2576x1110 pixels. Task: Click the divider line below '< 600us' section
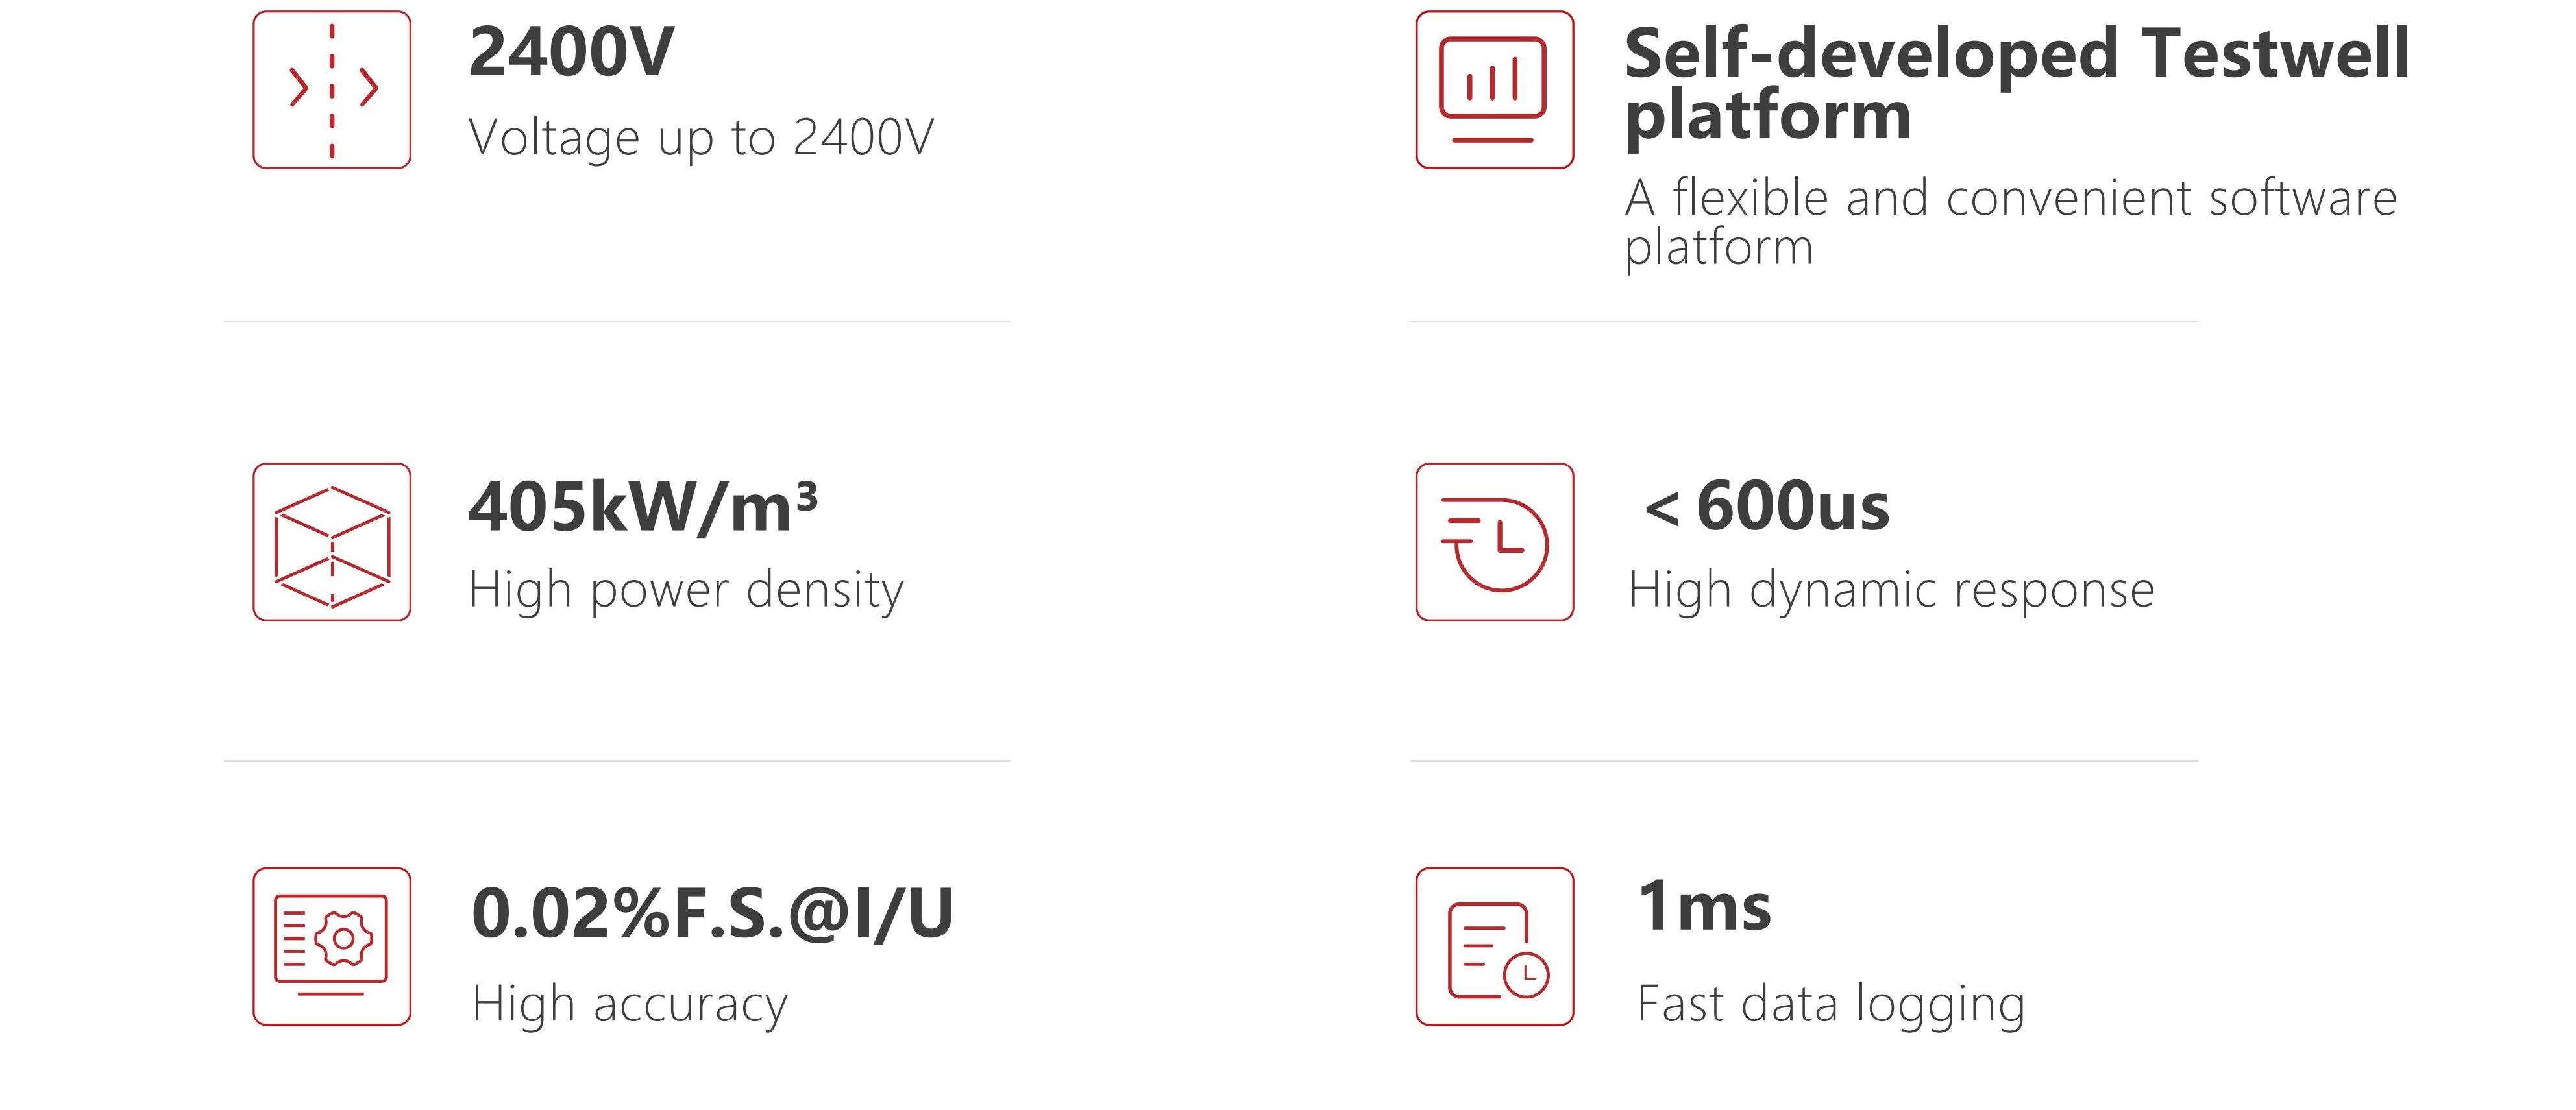click(1804, 761)
